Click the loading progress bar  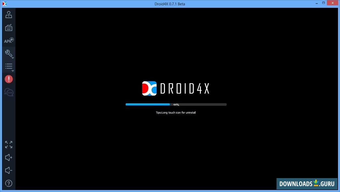pyautogui.click(x=176, y=104)
